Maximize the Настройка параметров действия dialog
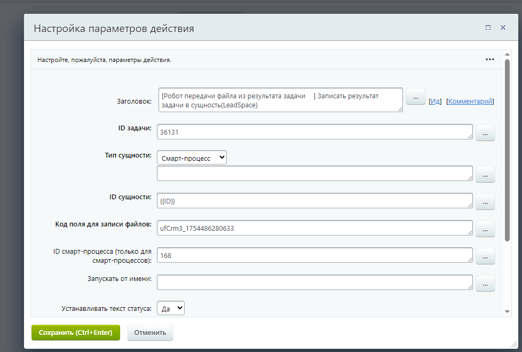 [488, 28]
